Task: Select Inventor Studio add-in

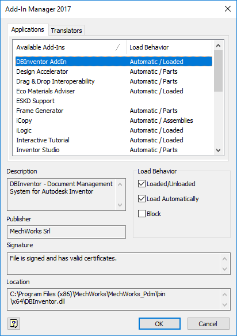Action: 114,150
